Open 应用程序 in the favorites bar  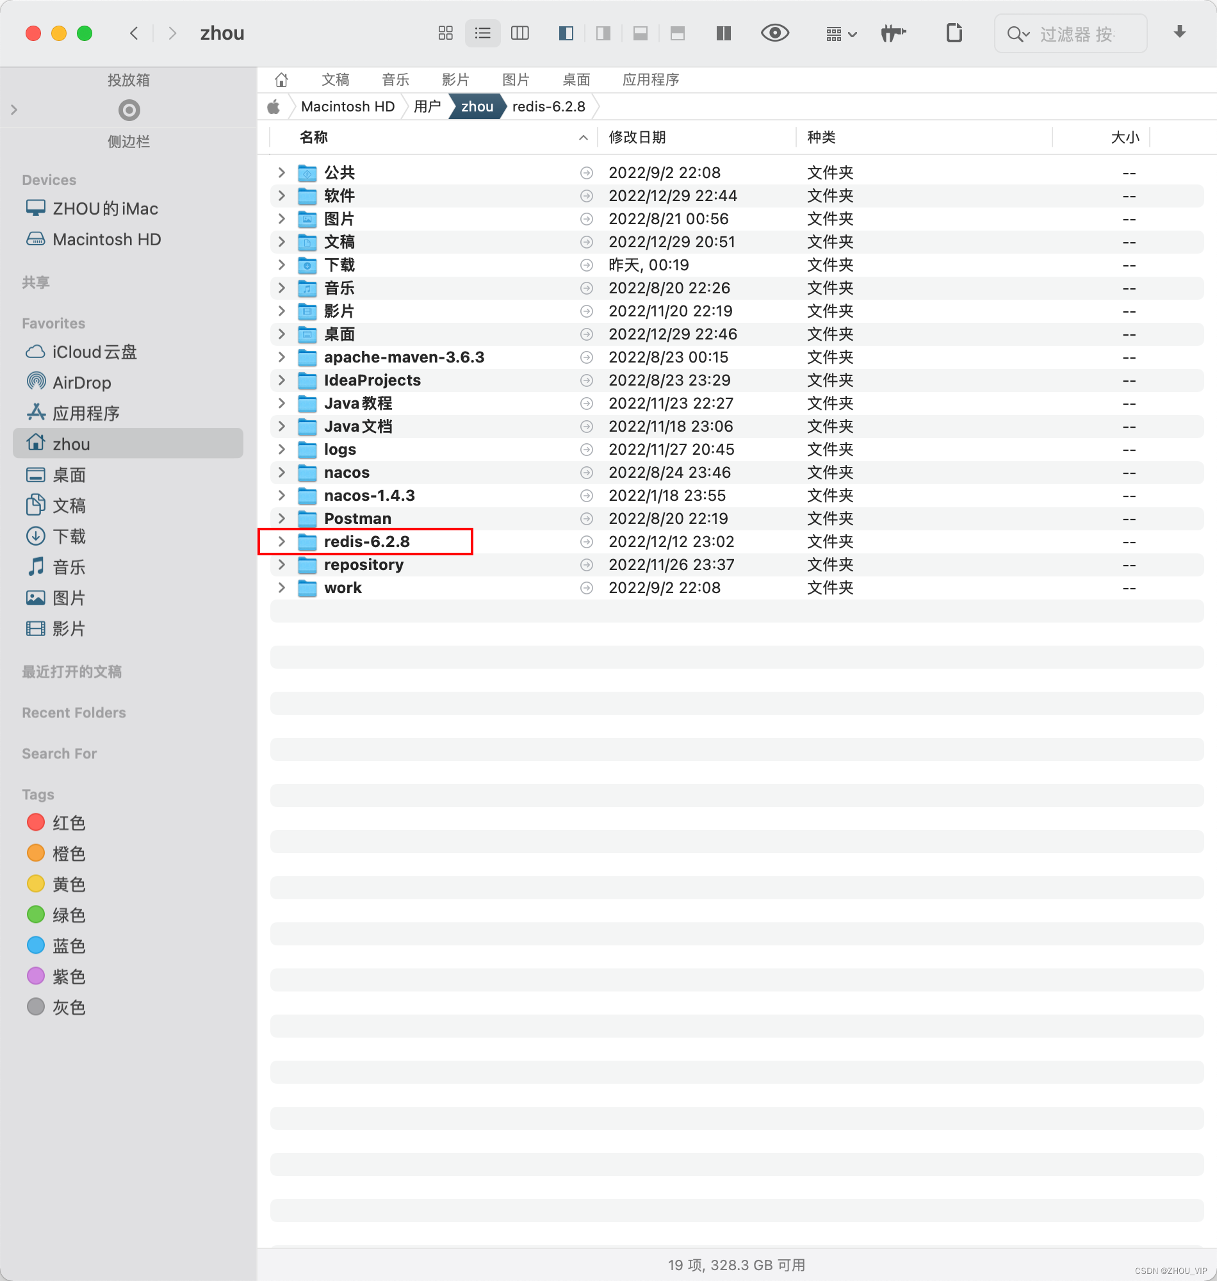pos(651,80)
